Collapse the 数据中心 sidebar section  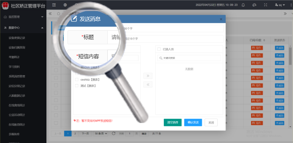click(x=23, y=27)
